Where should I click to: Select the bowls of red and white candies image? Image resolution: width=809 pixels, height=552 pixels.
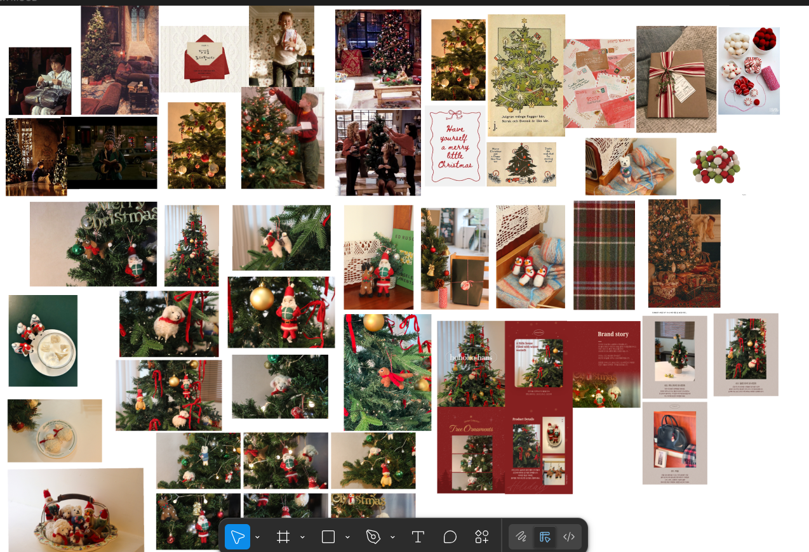(x=749, y=70)
